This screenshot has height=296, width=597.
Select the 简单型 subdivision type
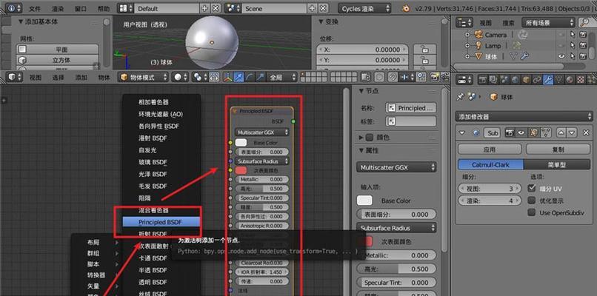point(557,164)
